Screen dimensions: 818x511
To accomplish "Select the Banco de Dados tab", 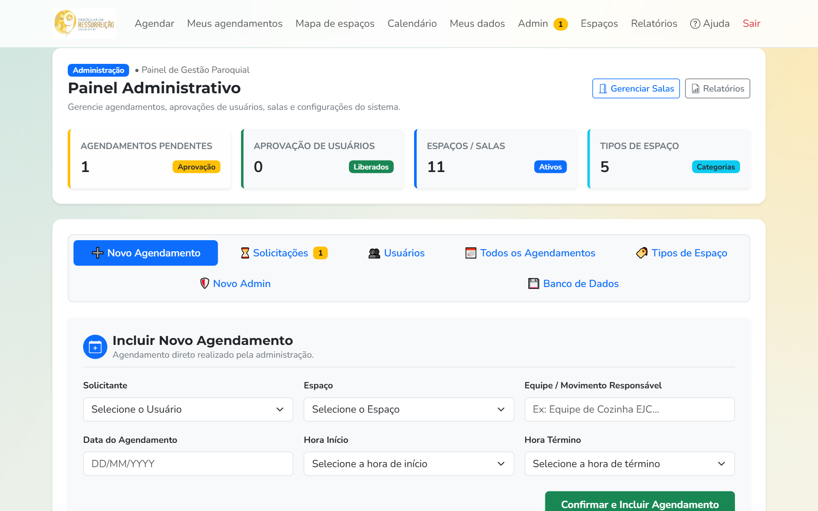I will 573,284.
